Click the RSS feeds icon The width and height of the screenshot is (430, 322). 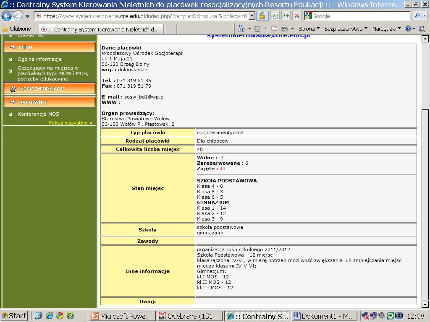point(257,29)
